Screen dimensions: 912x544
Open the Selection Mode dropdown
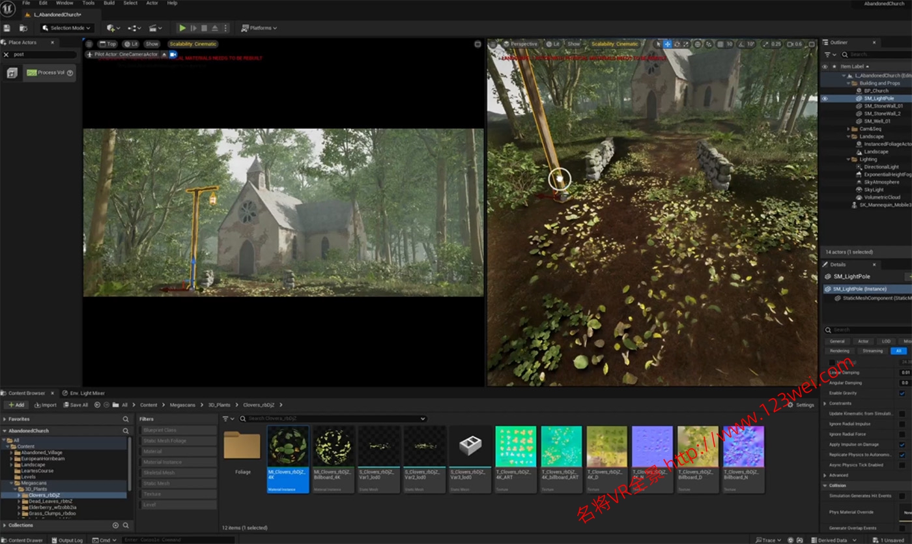[x=66, y=28]
